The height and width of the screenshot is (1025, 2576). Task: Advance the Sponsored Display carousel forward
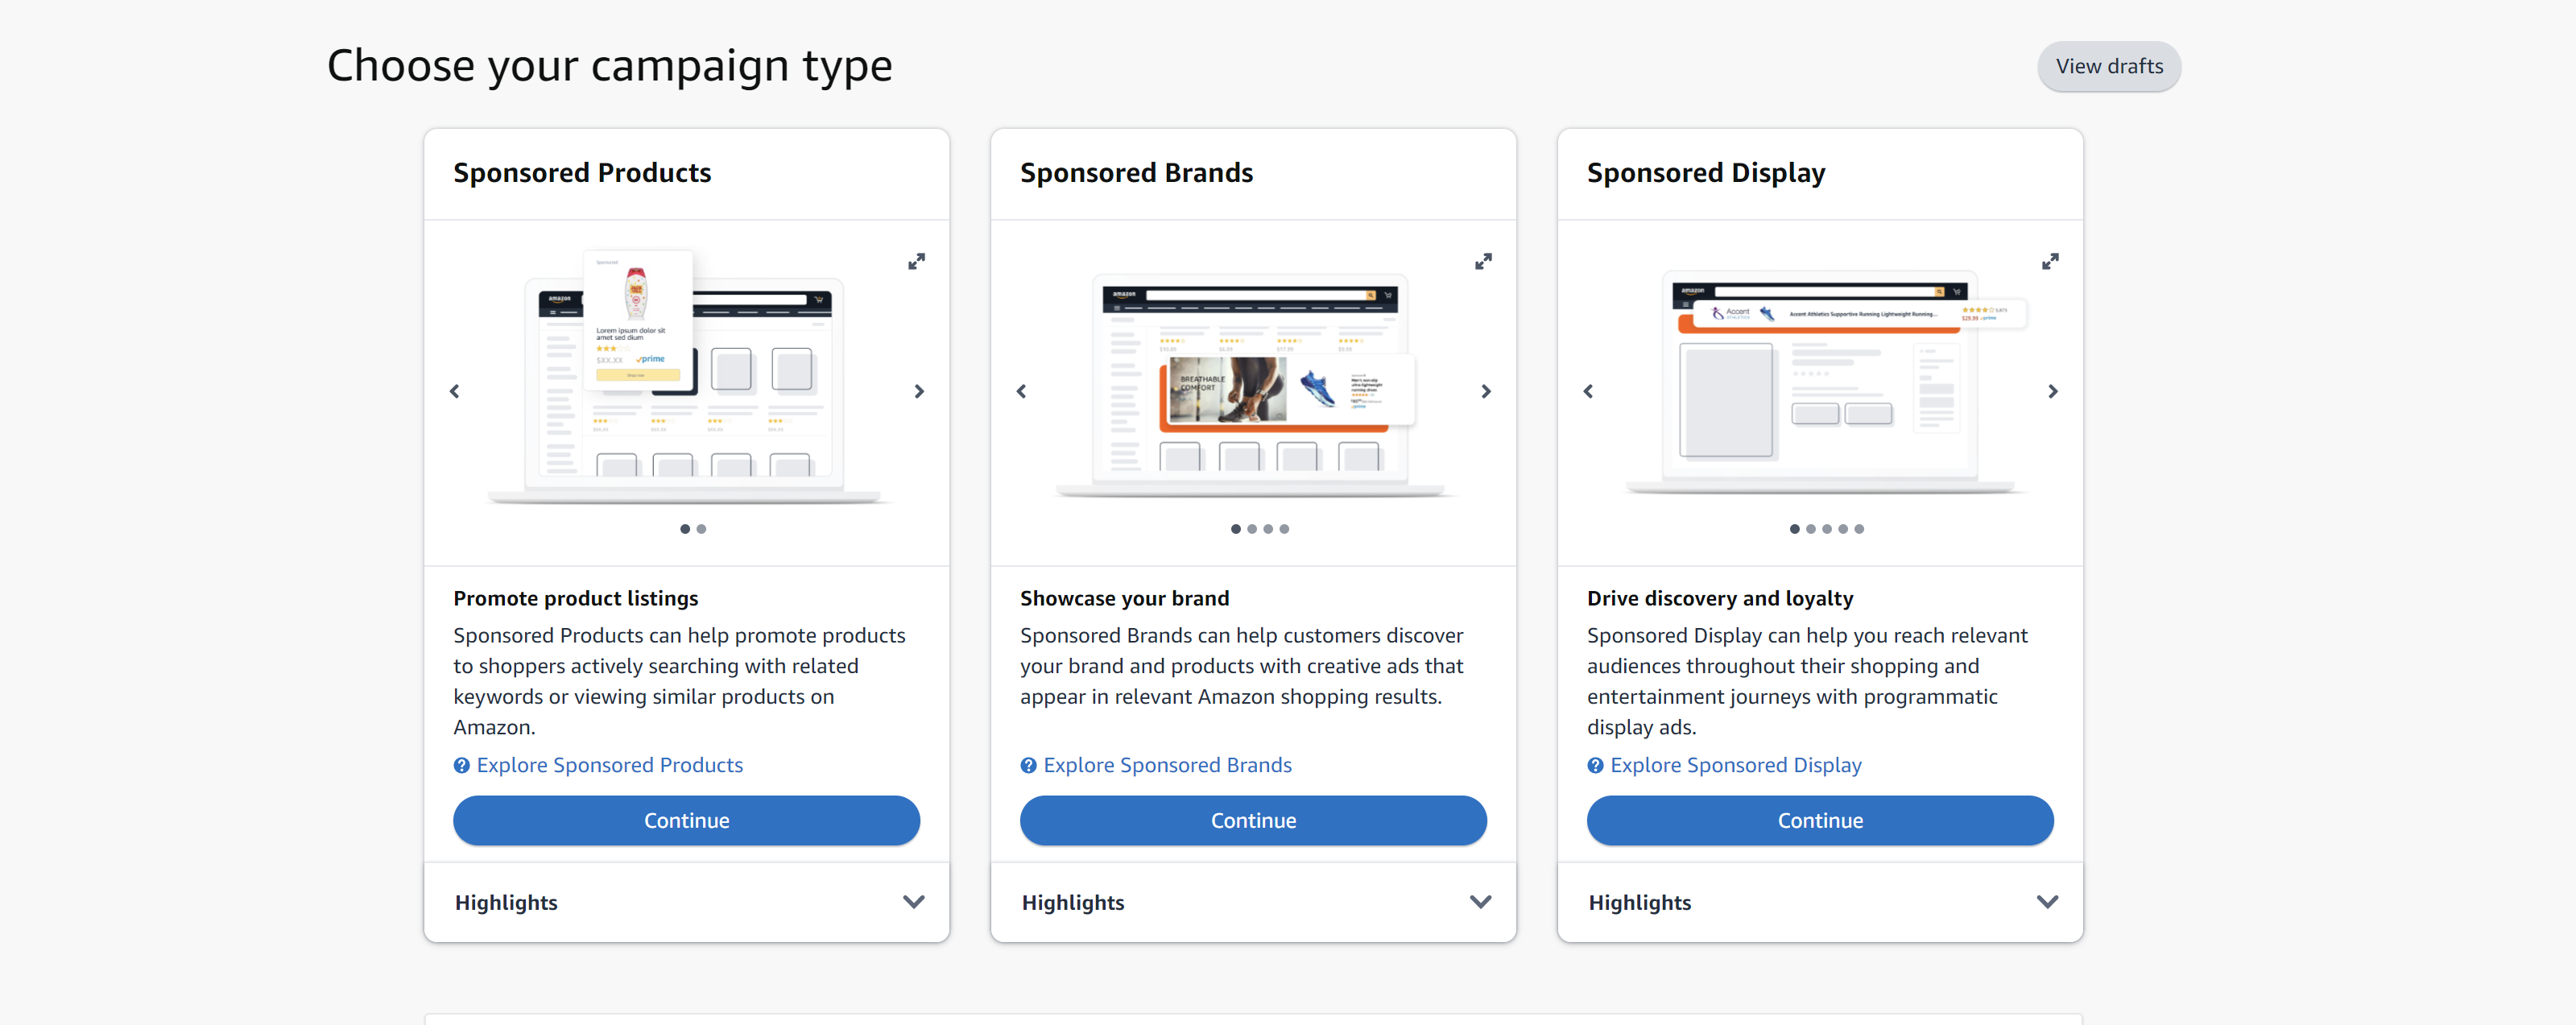(x=2053, y=391)
